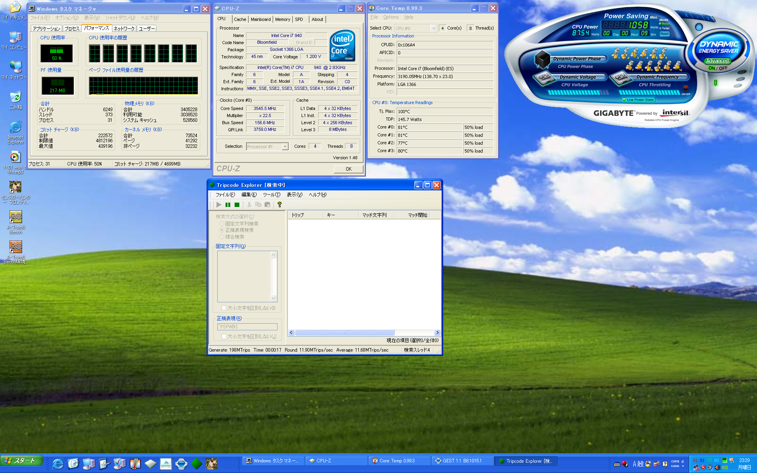
Task: Click the Dynamic Voltage CPU icon
Action: coord(544,78)
